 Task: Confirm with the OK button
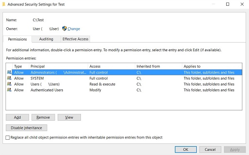(x=186, y=150)
